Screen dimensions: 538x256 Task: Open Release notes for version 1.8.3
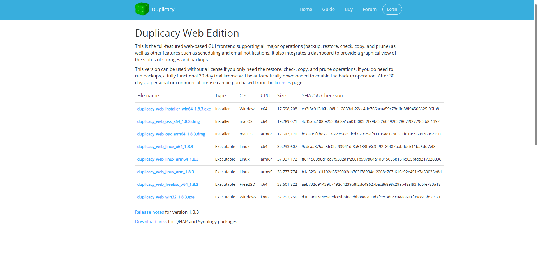click(x=149, y=212)
